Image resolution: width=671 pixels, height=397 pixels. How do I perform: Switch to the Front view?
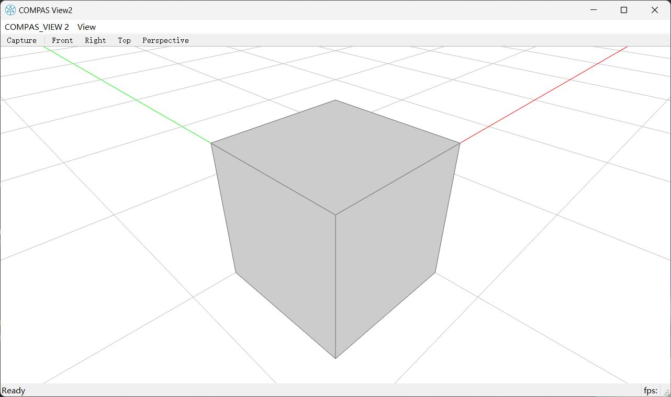tap(62, 40)
